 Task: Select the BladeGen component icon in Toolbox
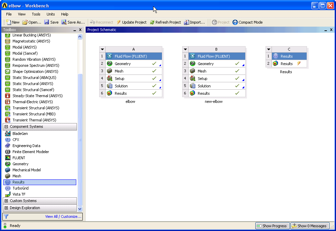[8, 134]
